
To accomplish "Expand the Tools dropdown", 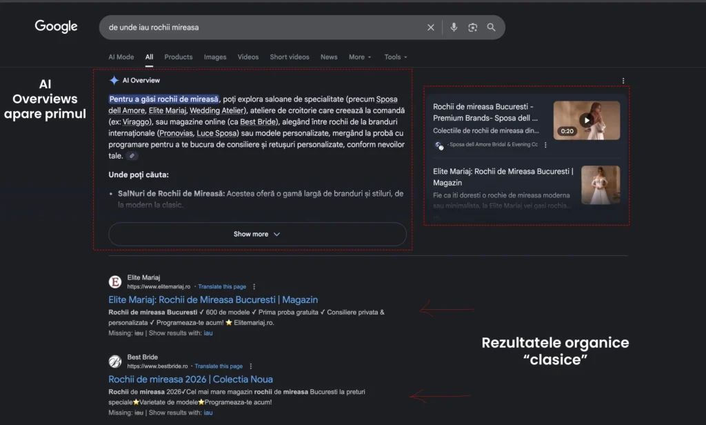I will 395,57.
